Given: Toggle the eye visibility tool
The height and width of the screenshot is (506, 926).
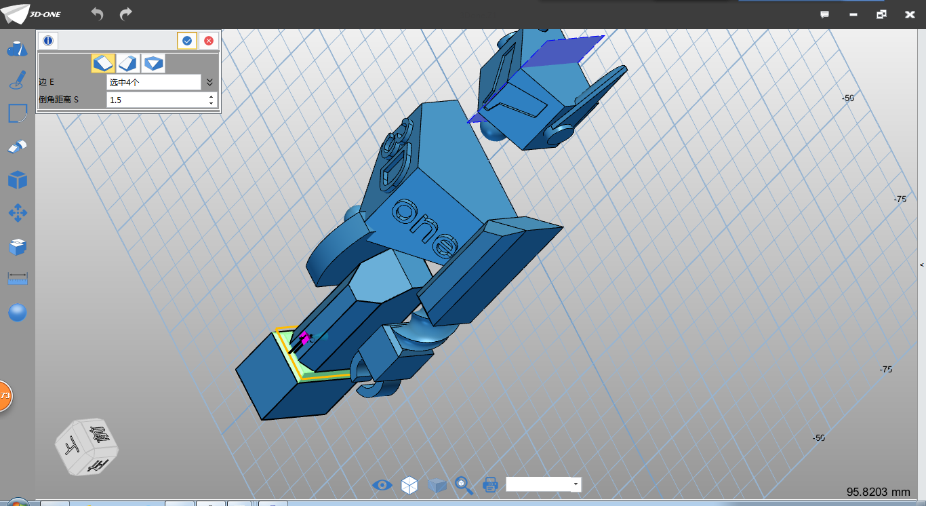Looking at the screenshot, I should (382, 484).
